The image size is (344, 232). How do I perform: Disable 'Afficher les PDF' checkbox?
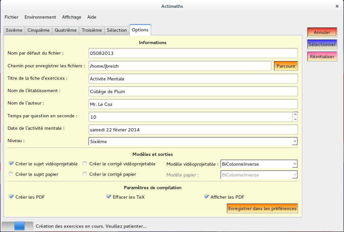tap(206, 197)
